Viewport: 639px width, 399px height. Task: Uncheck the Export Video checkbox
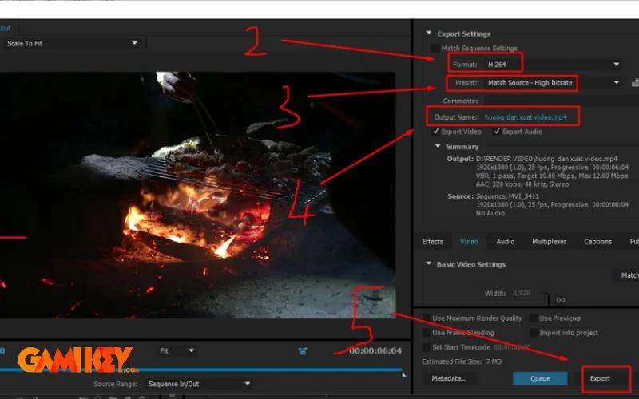(x=435, y=132)
